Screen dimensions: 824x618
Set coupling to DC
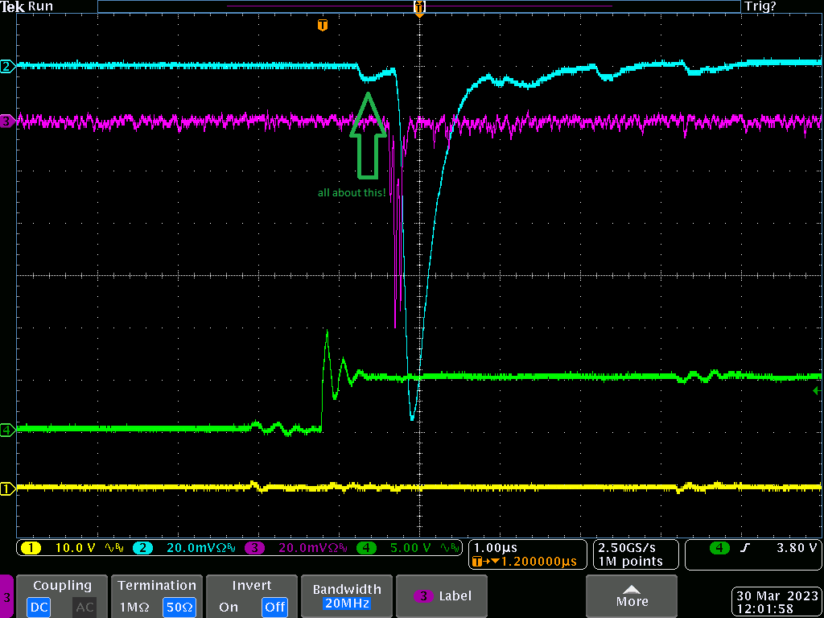point(39,607)
